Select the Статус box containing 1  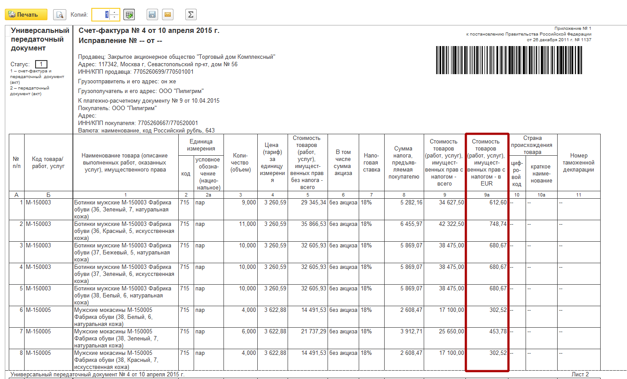(x=41, y=64)
